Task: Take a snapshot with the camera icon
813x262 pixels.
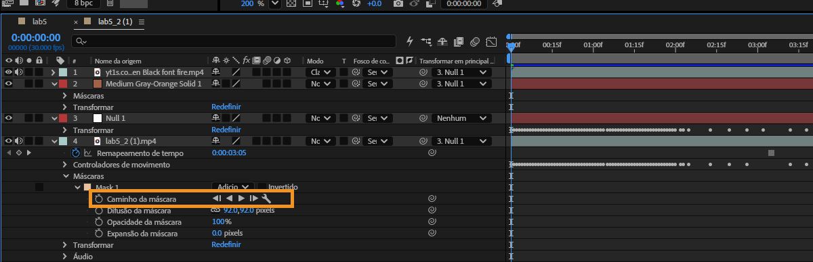Action: click(399, 3)
